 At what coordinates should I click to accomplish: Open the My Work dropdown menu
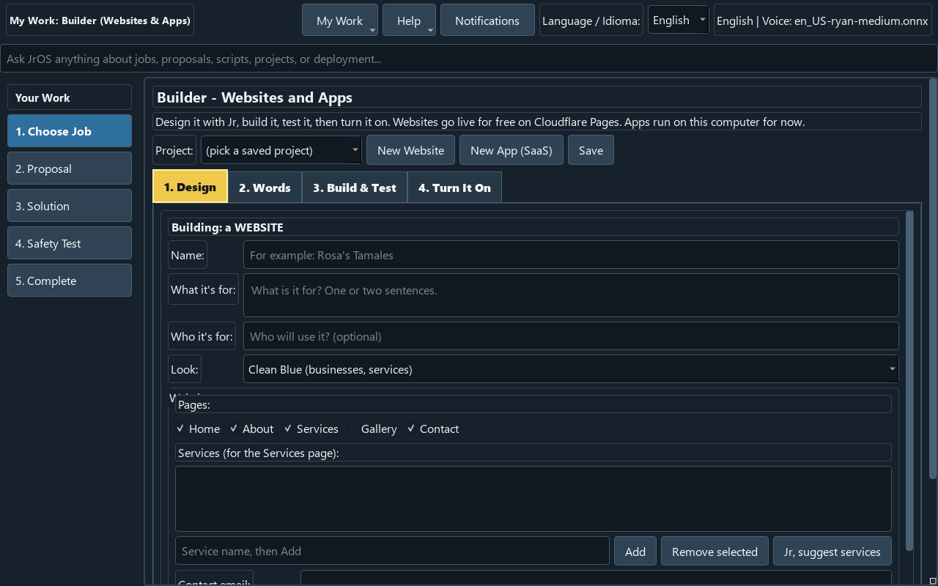340,21
